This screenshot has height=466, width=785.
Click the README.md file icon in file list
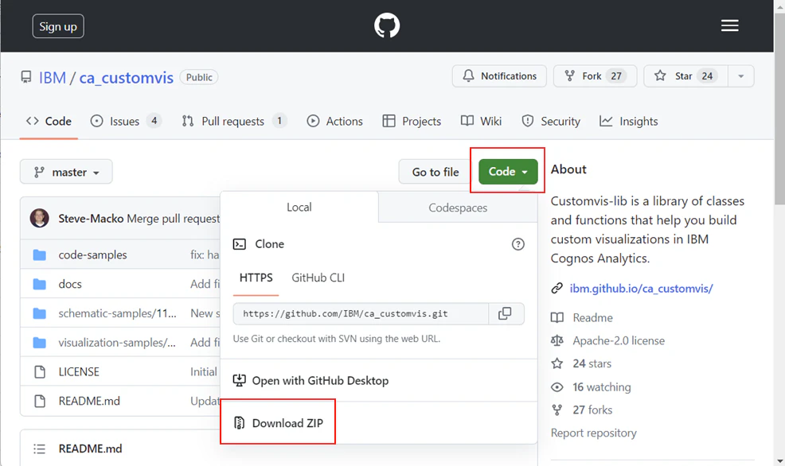(40, 401)
